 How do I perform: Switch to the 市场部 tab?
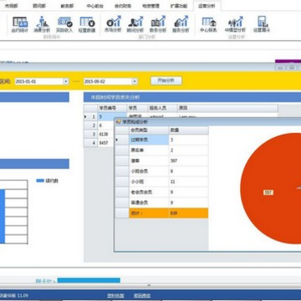click(x=11, y=6)
